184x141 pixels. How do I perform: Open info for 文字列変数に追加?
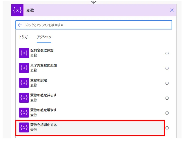(167, 68)
